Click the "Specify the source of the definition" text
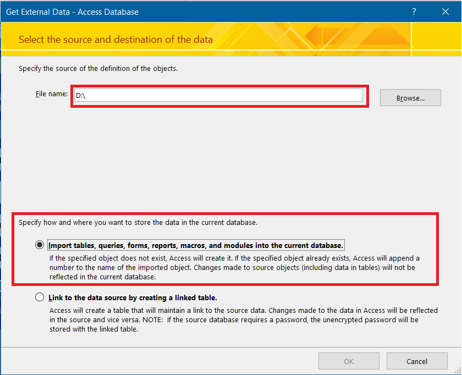Image resolution: width=462 pixels, height=375 pixels. [98, 69]
